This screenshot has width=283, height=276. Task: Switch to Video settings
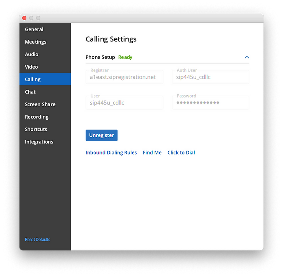[45, 67]
